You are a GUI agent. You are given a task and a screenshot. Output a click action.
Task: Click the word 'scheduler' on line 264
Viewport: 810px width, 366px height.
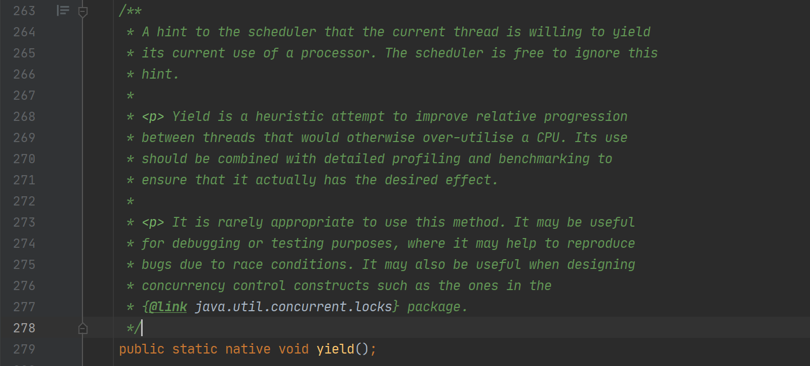point(282,32)
